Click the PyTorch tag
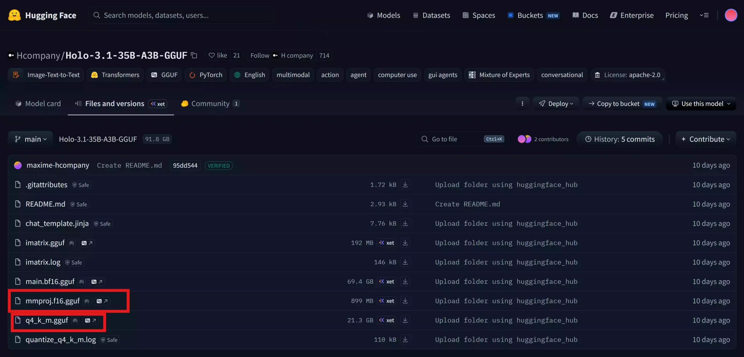Viewport: 744px width, 357px height. click(206, 75)
